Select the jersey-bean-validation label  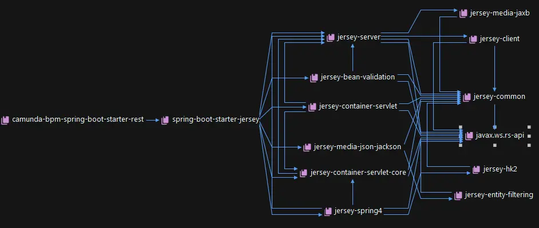click(x=358, y=77)
